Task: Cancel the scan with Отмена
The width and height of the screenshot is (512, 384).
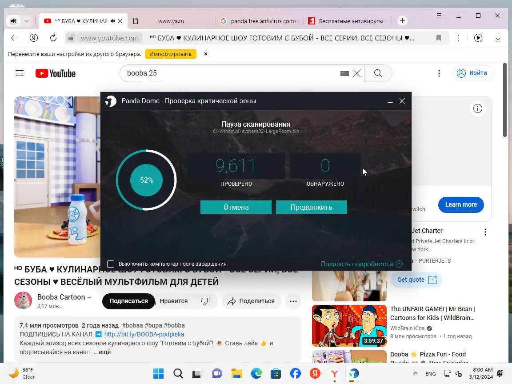Action: (x=236, y=207)
